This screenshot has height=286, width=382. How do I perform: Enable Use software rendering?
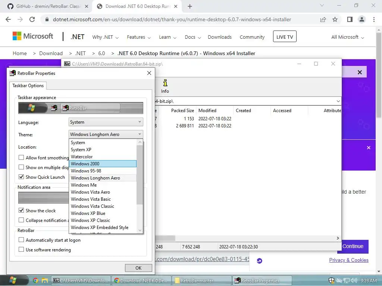pyautogui.click(x=21, y=250)
